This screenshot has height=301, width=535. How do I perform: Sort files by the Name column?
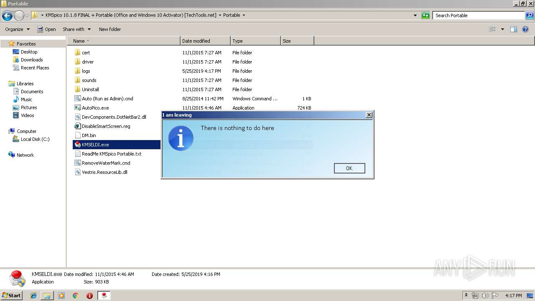tap(124, 41)
